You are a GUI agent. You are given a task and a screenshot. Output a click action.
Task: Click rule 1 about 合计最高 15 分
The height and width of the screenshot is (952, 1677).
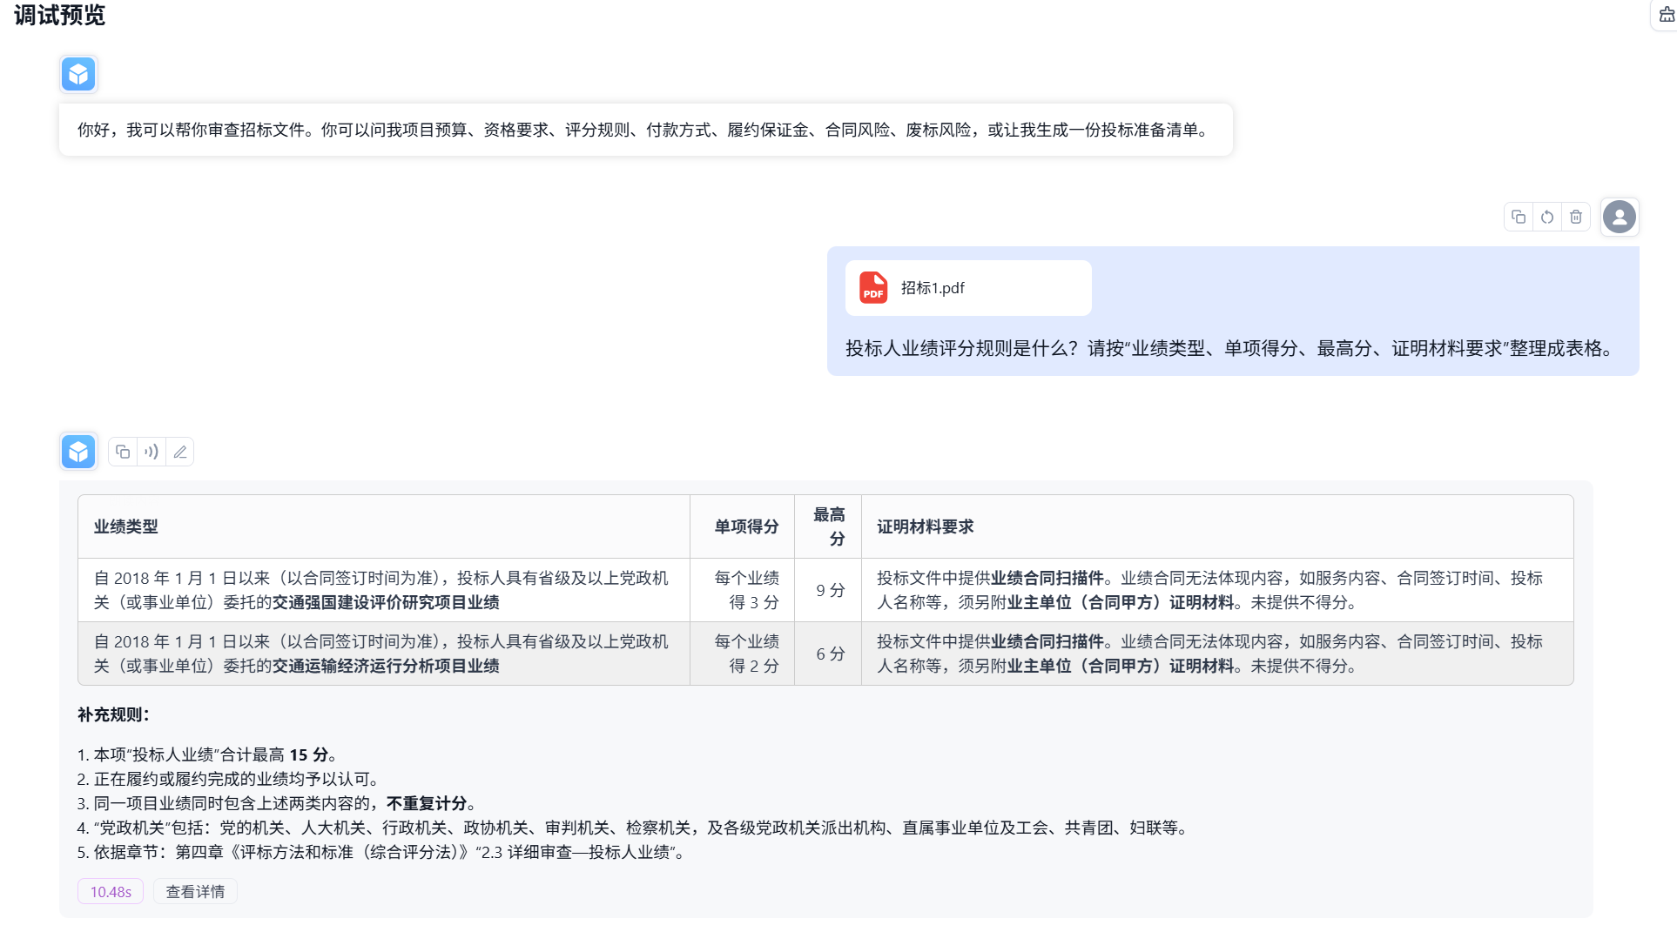[208, 754]
